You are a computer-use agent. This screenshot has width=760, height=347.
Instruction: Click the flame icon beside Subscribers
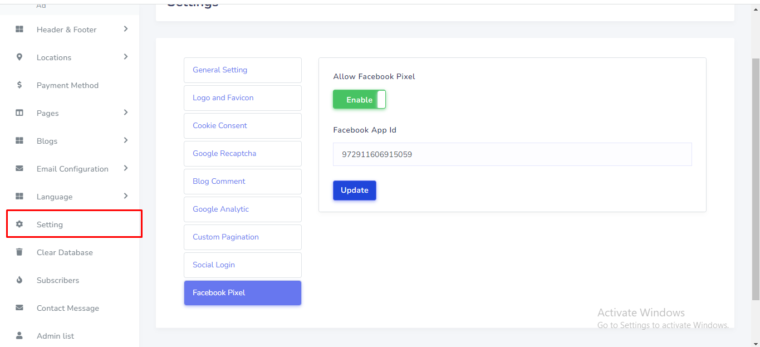click(19, 280)
